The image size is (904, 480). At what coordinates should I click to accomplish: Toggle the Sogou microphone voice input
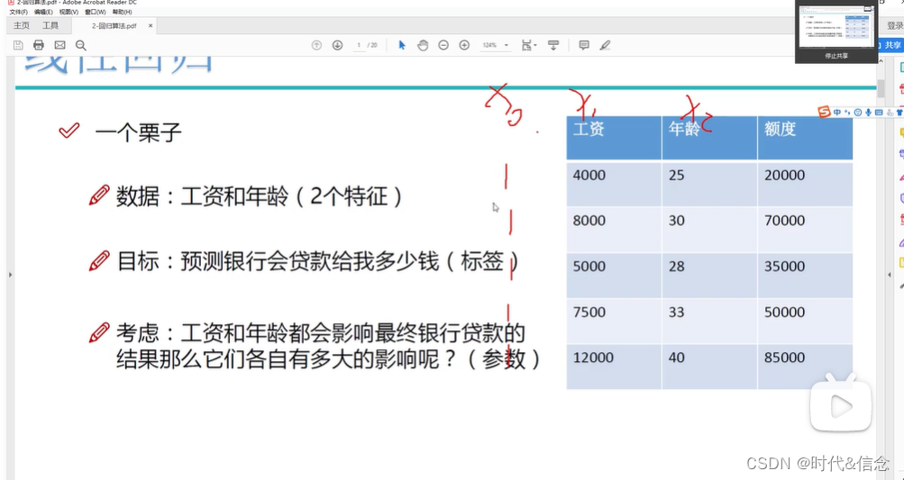tap(867, 113)
